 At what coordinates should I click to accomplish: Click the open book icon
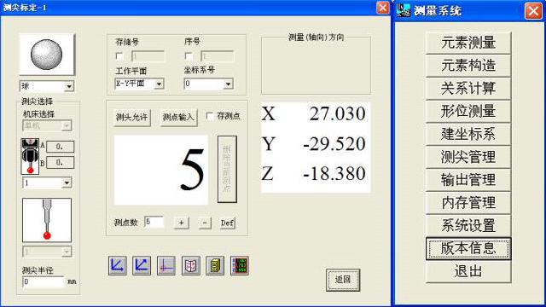click(x=191, y=266)
